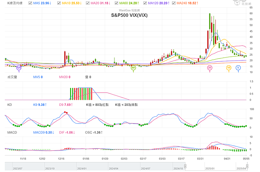Click the OSC -1.36 value

click(94, 133)
